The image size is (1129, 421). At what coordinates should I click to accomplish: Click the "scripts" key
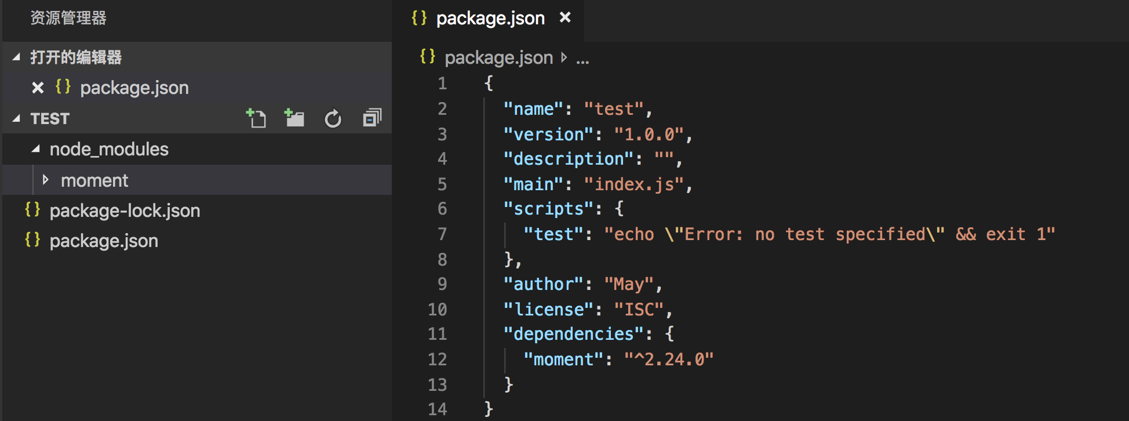point(548,209)
